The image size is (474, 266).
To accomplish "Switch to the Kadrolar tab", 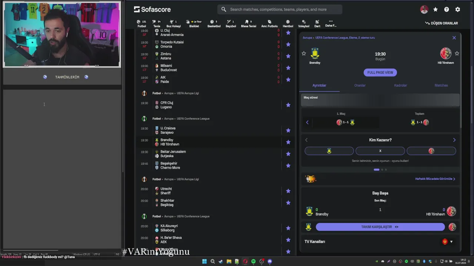I will 400,85.
